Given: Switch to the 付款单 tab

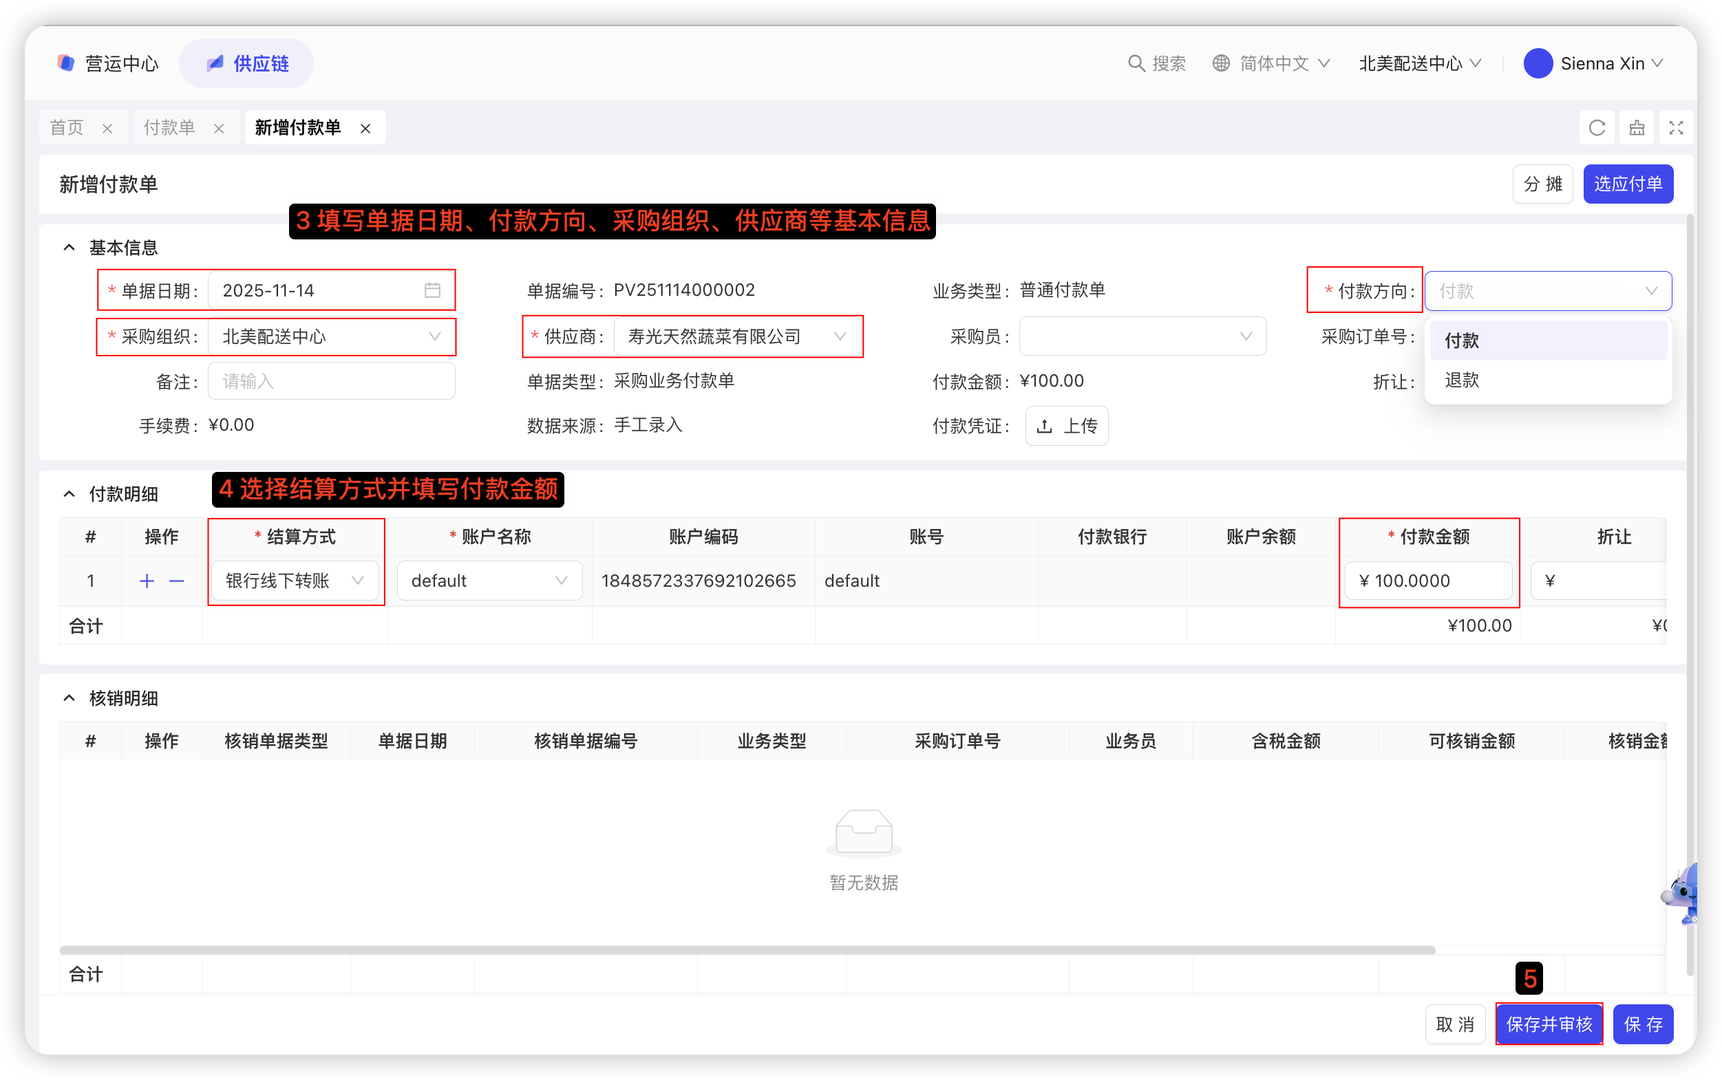Looking at the screenshot, I should coord(169,128).
